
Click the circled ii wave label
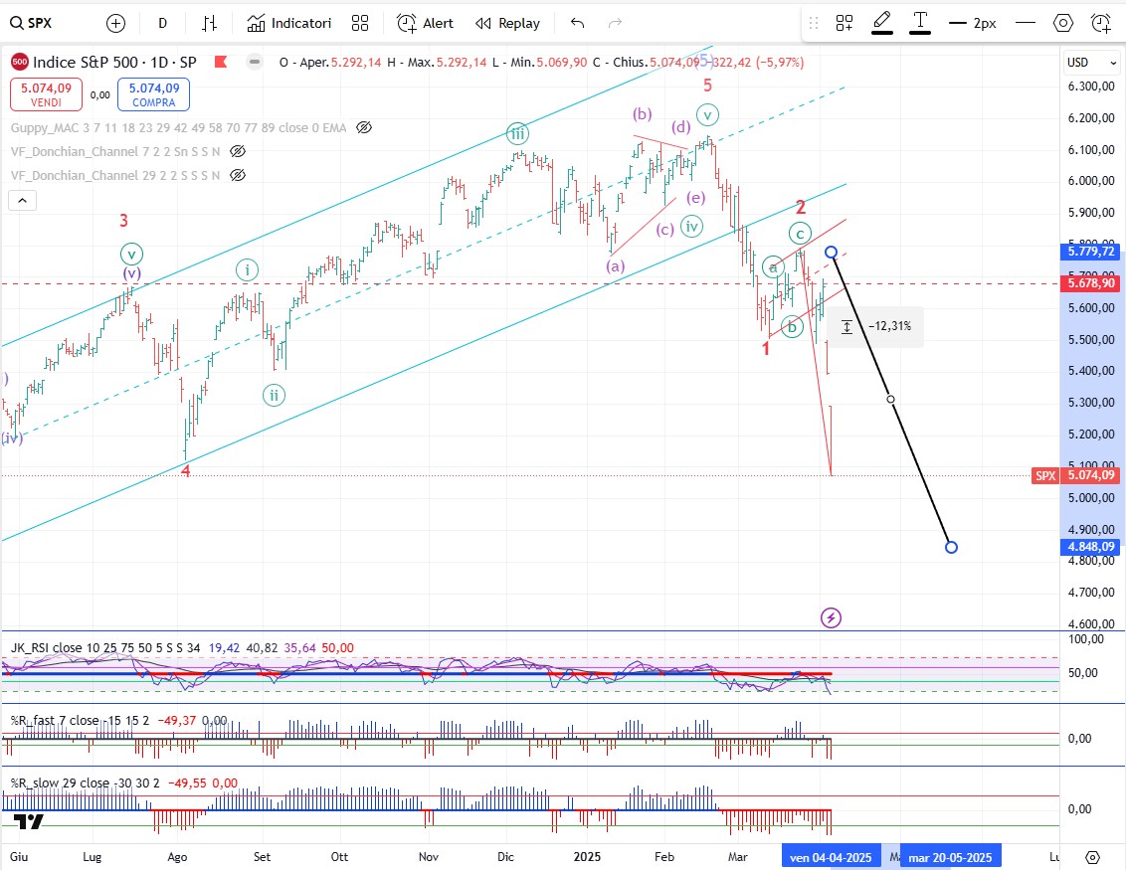click(274, 396)
